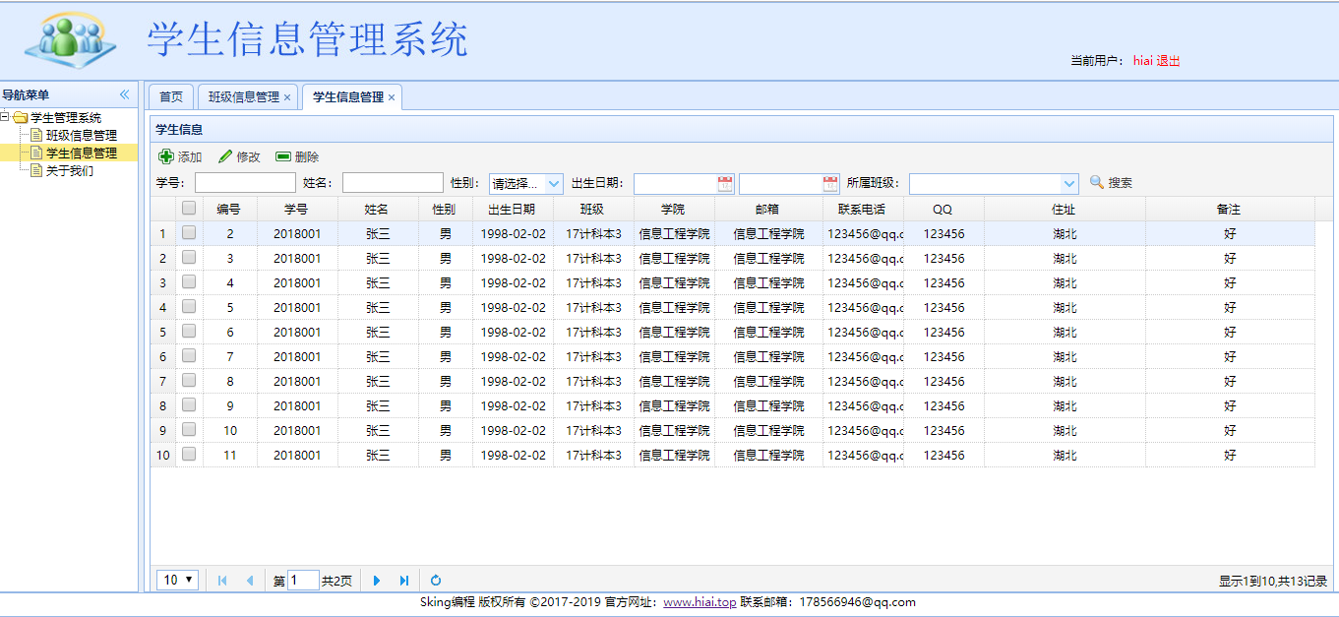Click the 删除 button
This screenshot has width=1339, height=617.
[x=297, y=157]
